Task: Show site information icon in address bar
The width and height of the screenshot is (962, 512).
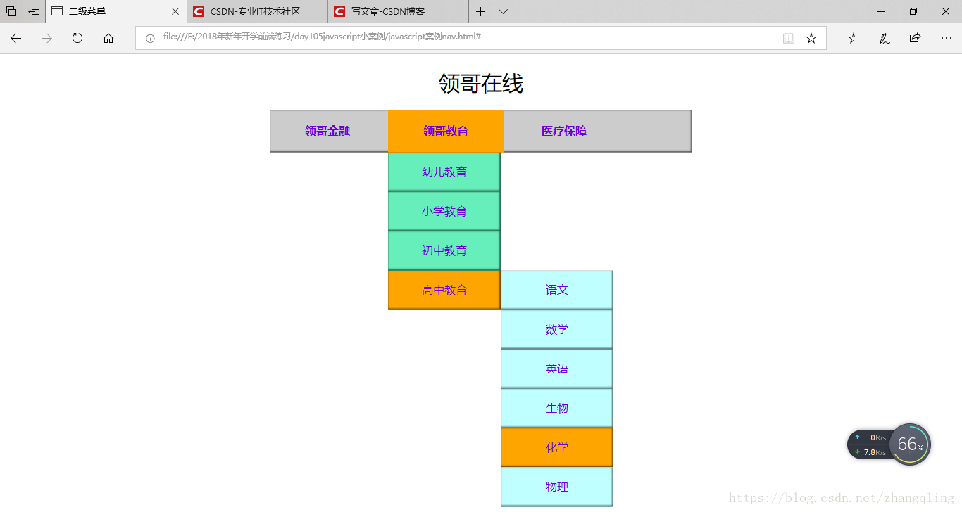Action: click(x=150, y=38)
